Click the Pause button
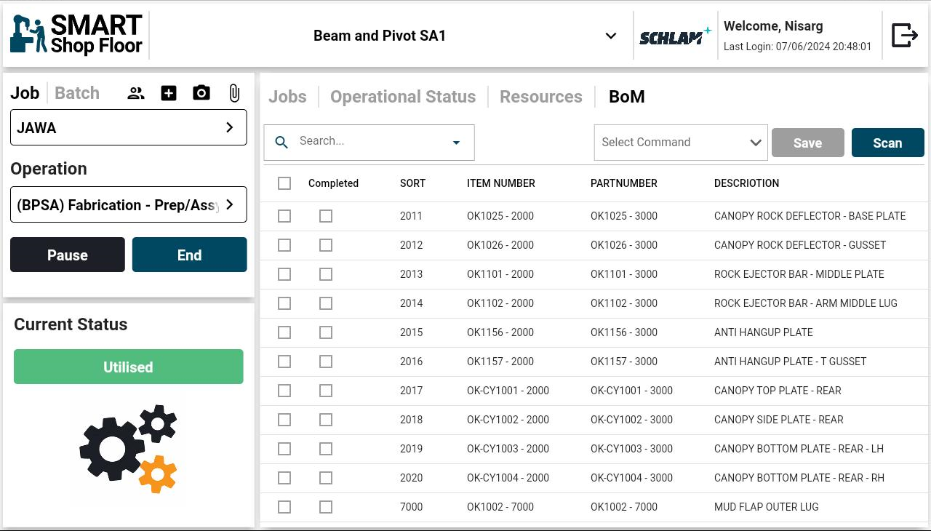 click(x=68, y=255)
